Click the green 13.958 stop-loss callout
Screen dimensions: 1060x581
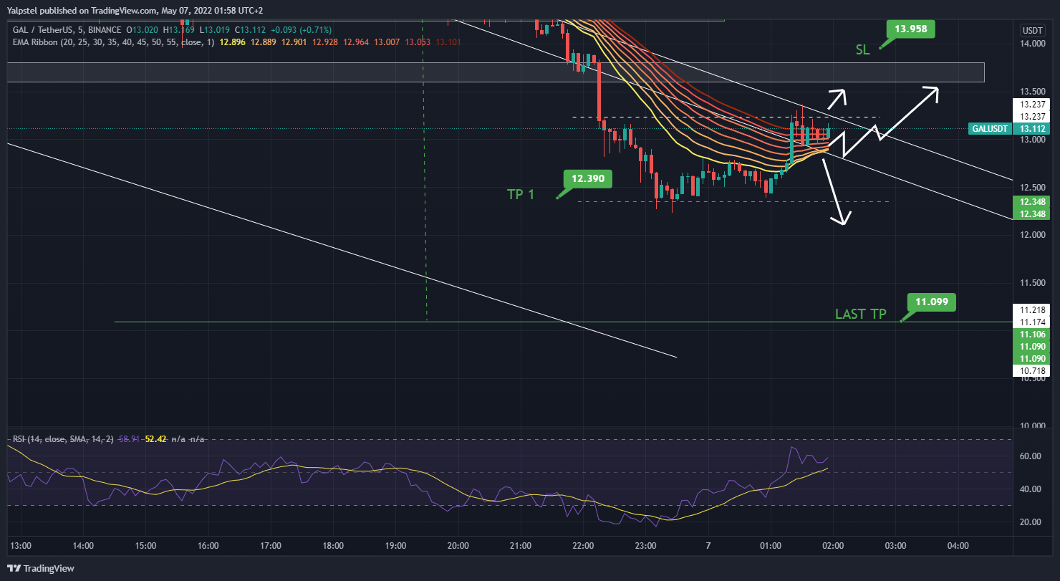point(911,29)
